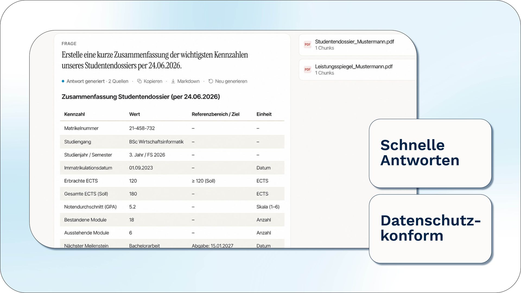
Task: Click the Referenzbereich / Ziel column header
Action: [215, 114]
